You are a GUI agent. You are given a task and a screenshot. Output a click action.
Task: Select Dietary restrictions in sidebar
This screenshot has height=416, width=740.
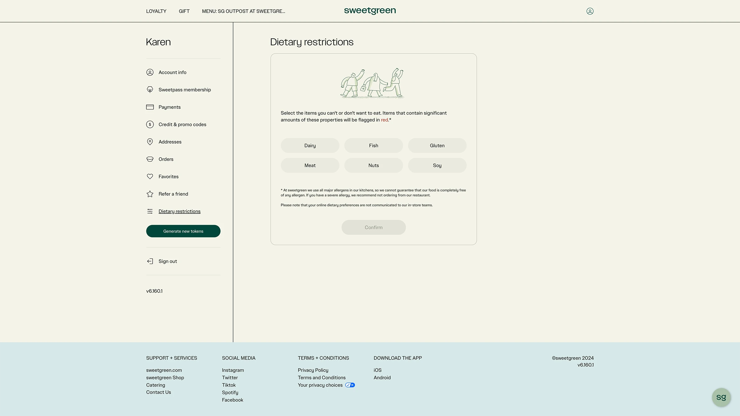click(x=179, y=211)
